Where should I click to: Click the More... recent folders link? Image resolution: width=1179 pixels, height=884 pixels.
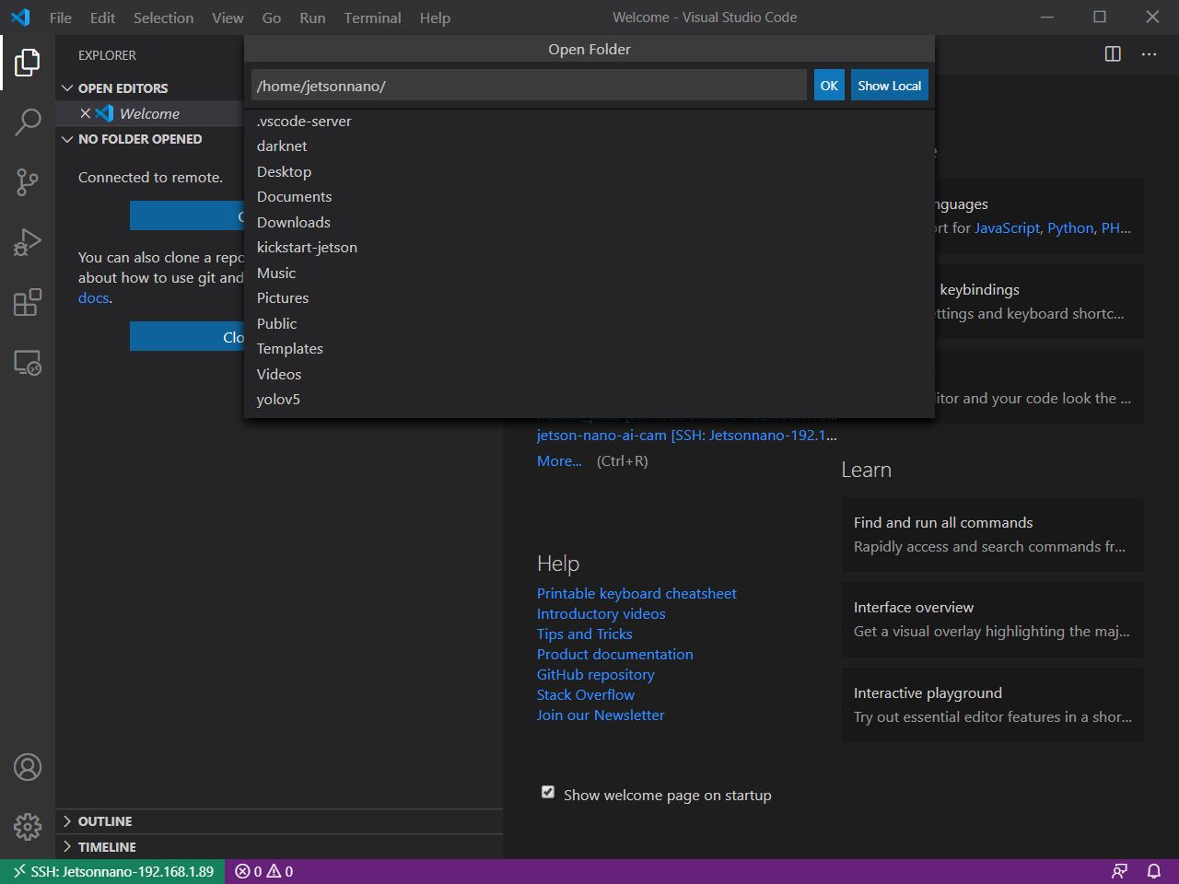559,461
